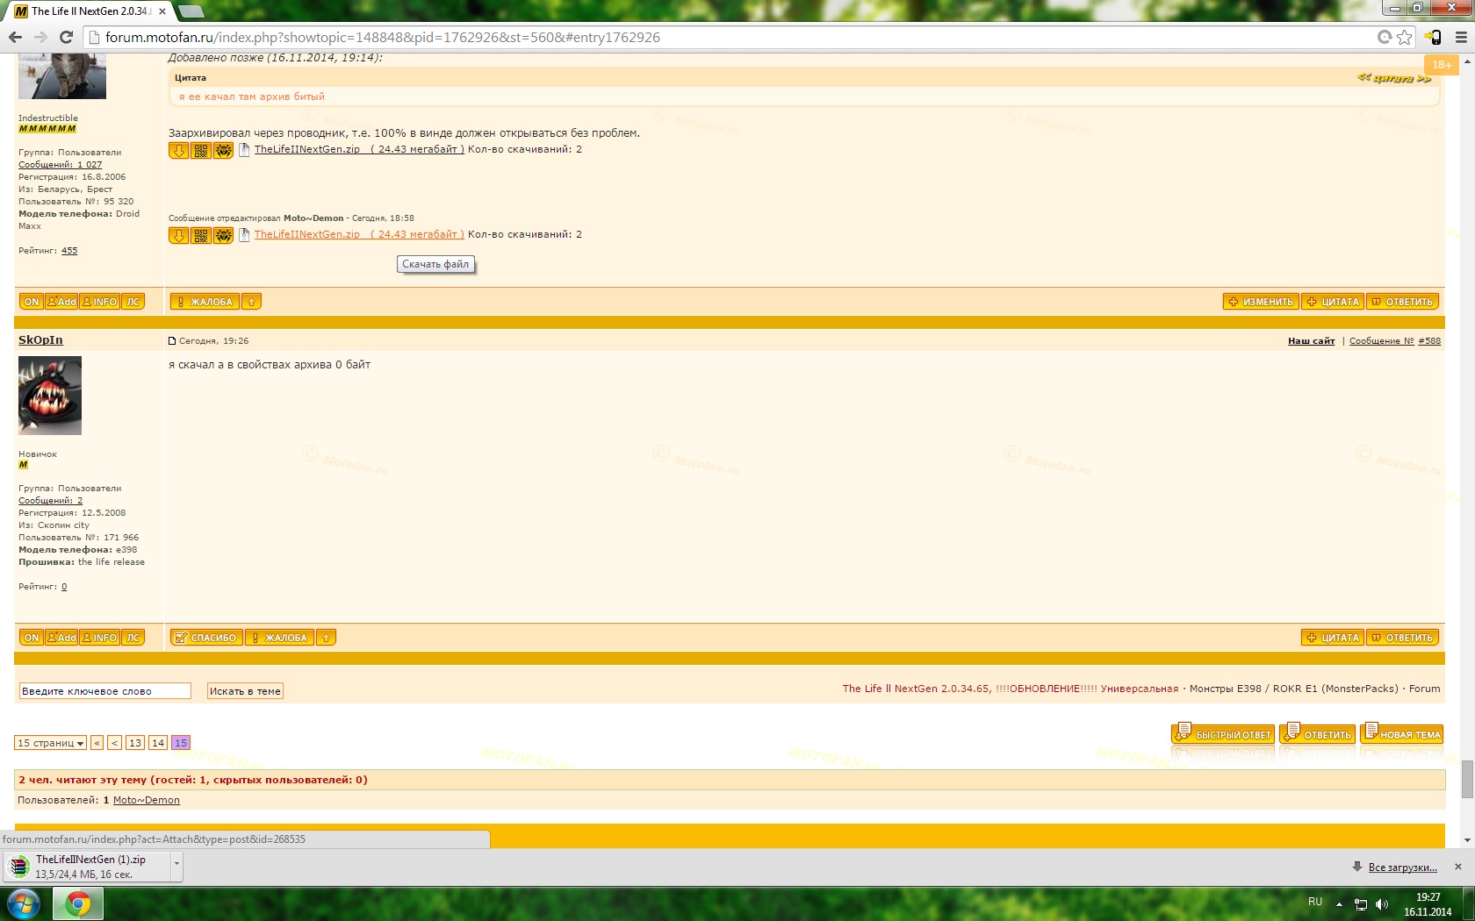Show hidden tray icons with the taskbar arrow
The height and width of the screenshot is (921, 1475).
pos(1339,903)
